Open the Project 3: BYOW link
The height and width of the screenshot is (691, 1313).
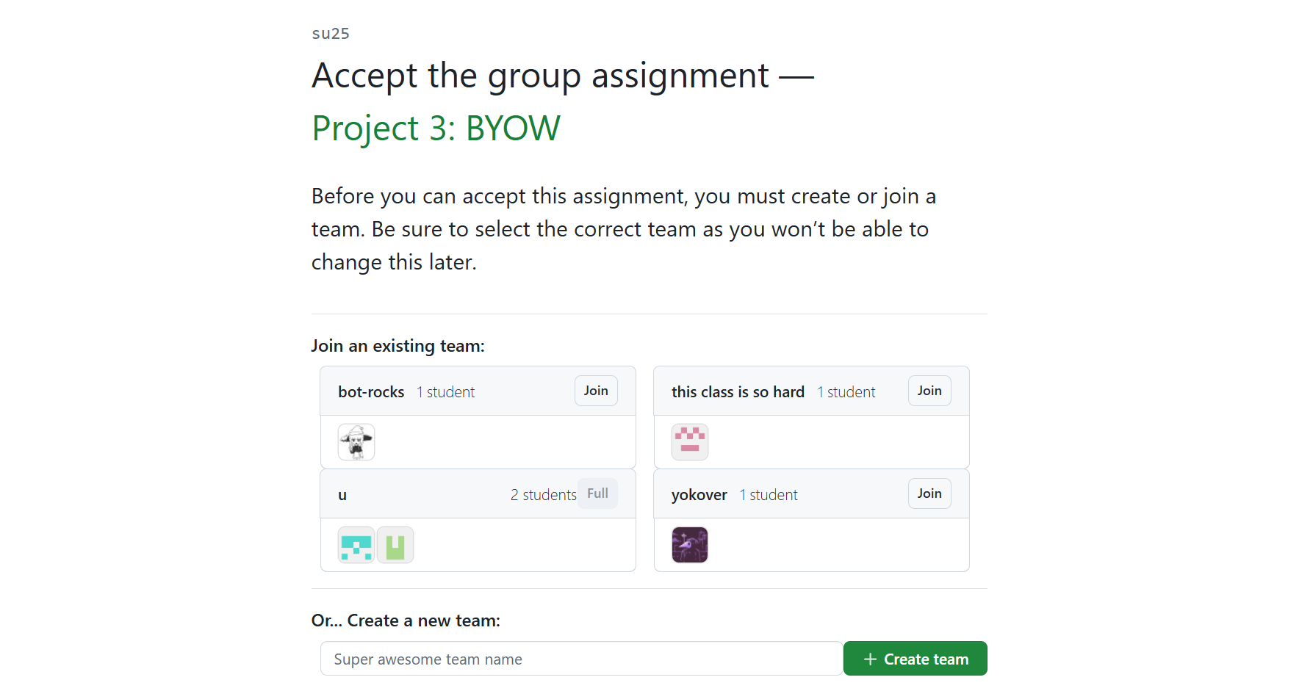pyautogui.click(x=435, y=128)
